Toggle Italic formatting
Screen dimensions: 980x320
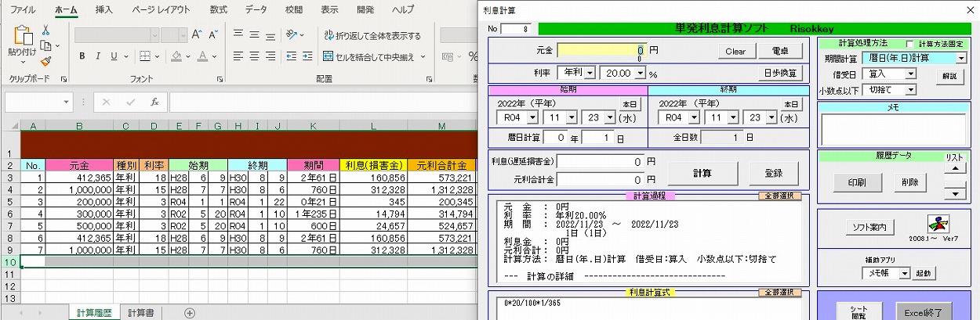pos(98,56)
